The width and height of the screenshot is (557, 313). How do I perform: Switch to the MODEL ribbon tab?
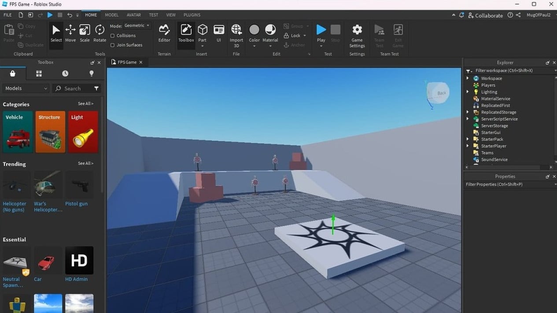tap(112, 15)
